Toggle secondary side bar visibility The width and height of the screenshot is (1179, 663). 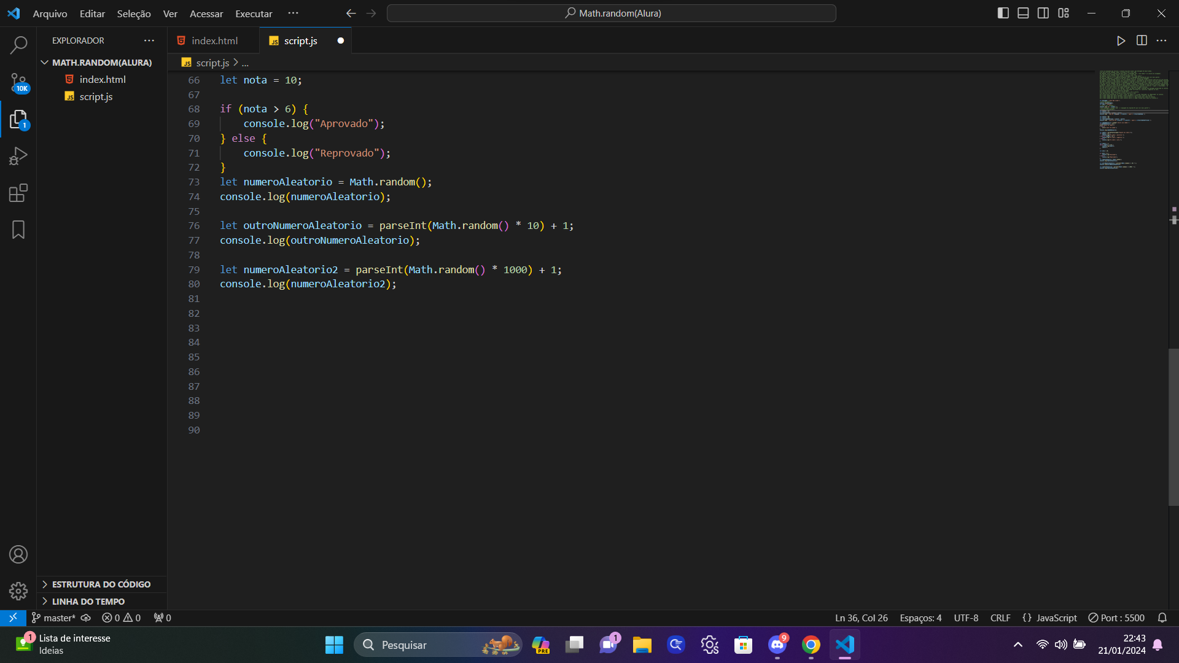[x=1043, y=13]
